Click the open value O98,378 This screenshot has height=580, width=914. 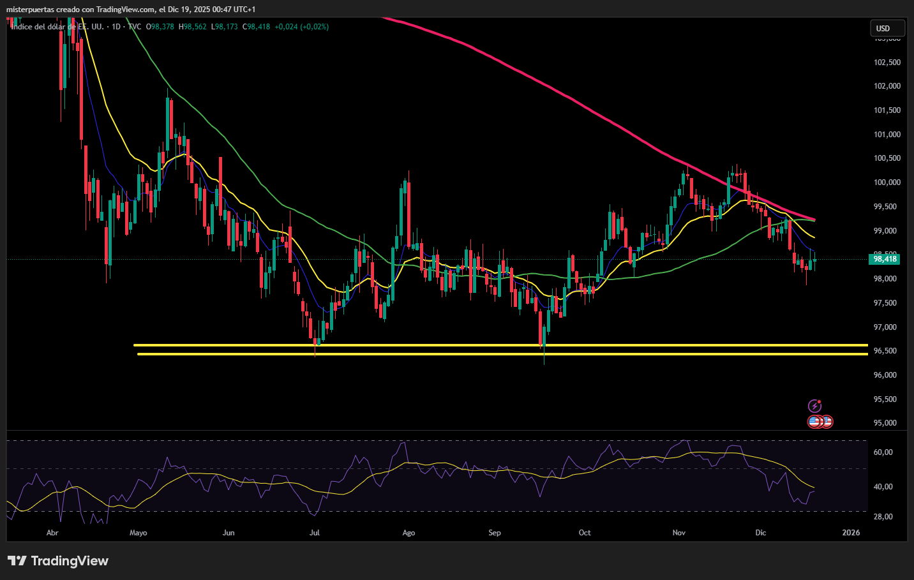point(160,27)
